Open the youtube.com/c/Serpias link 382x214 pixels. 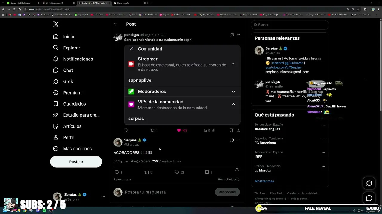tap(283, 67)
